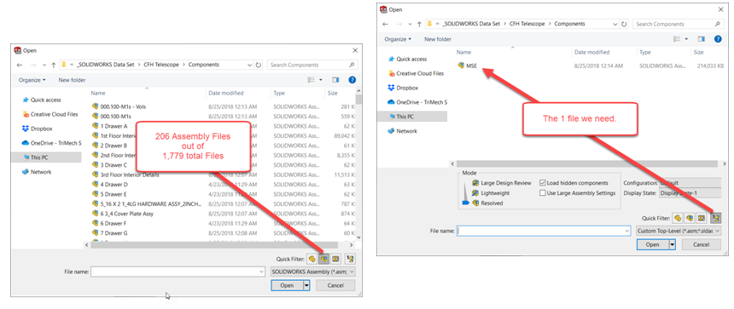Open Custom Top-Level file type dropdown
Image resolution: width=734 pixels, height=309 pixels.
pyautogui.click(x=679, y=231)
